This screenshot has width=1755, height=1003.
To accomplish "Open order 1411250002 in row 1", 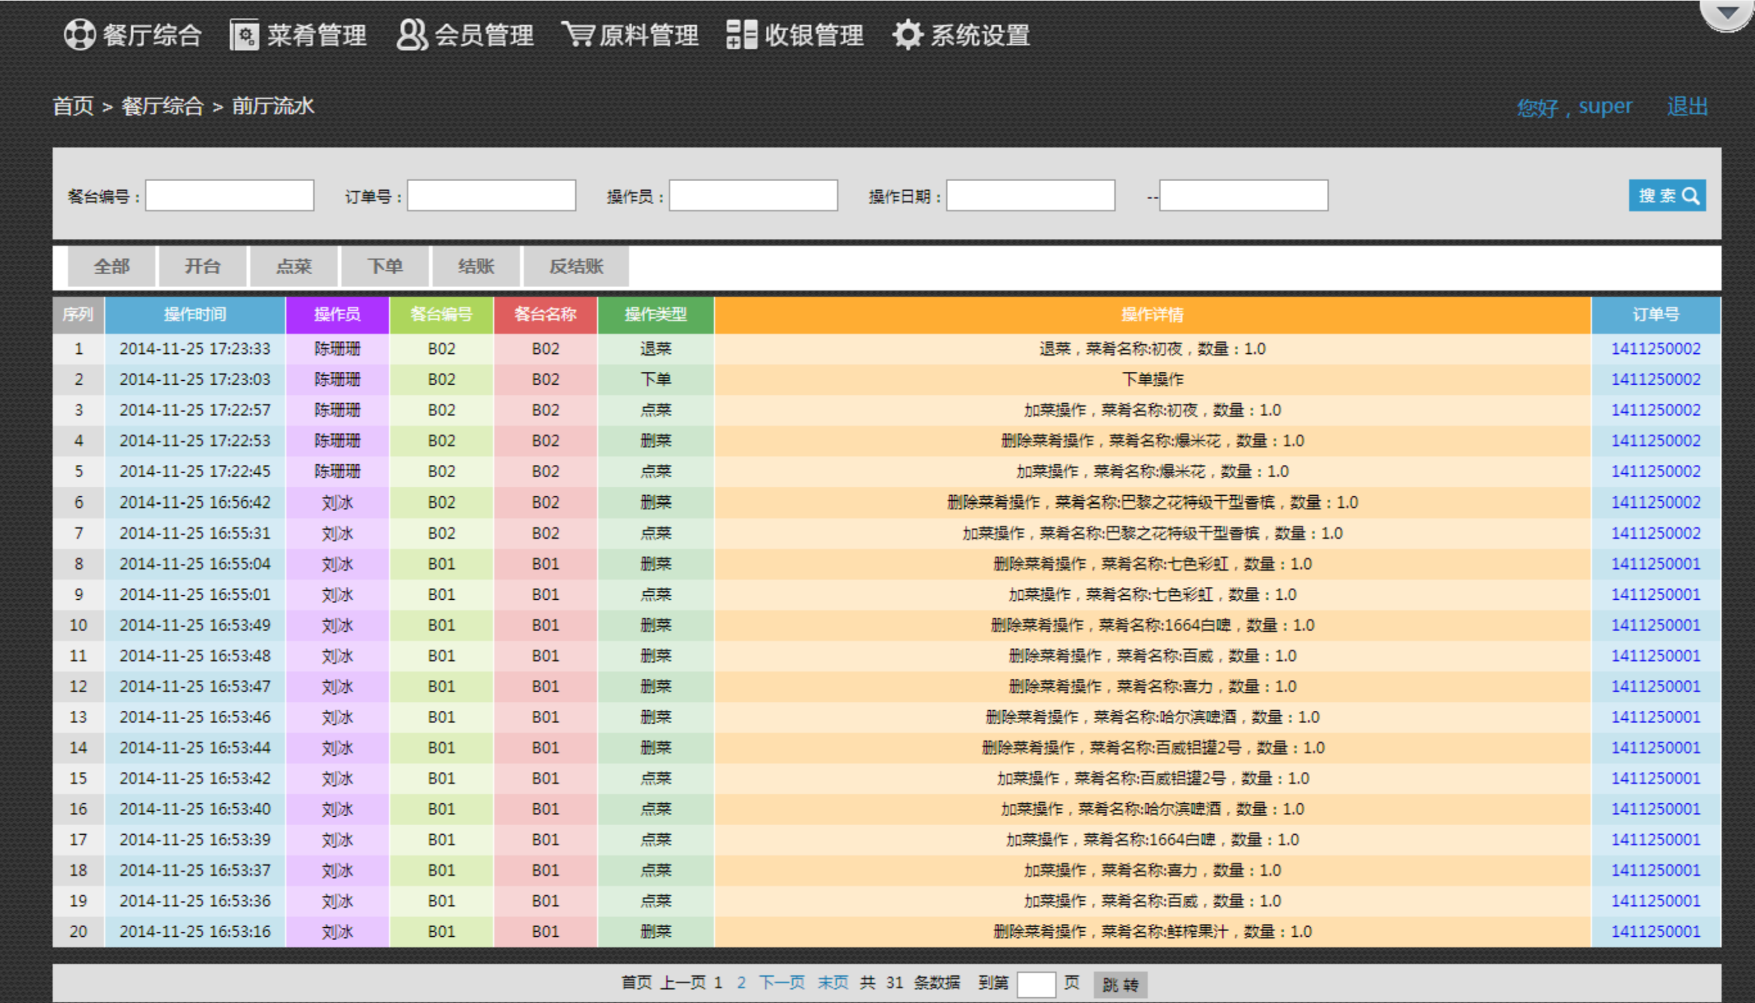I will point(1656,349).
